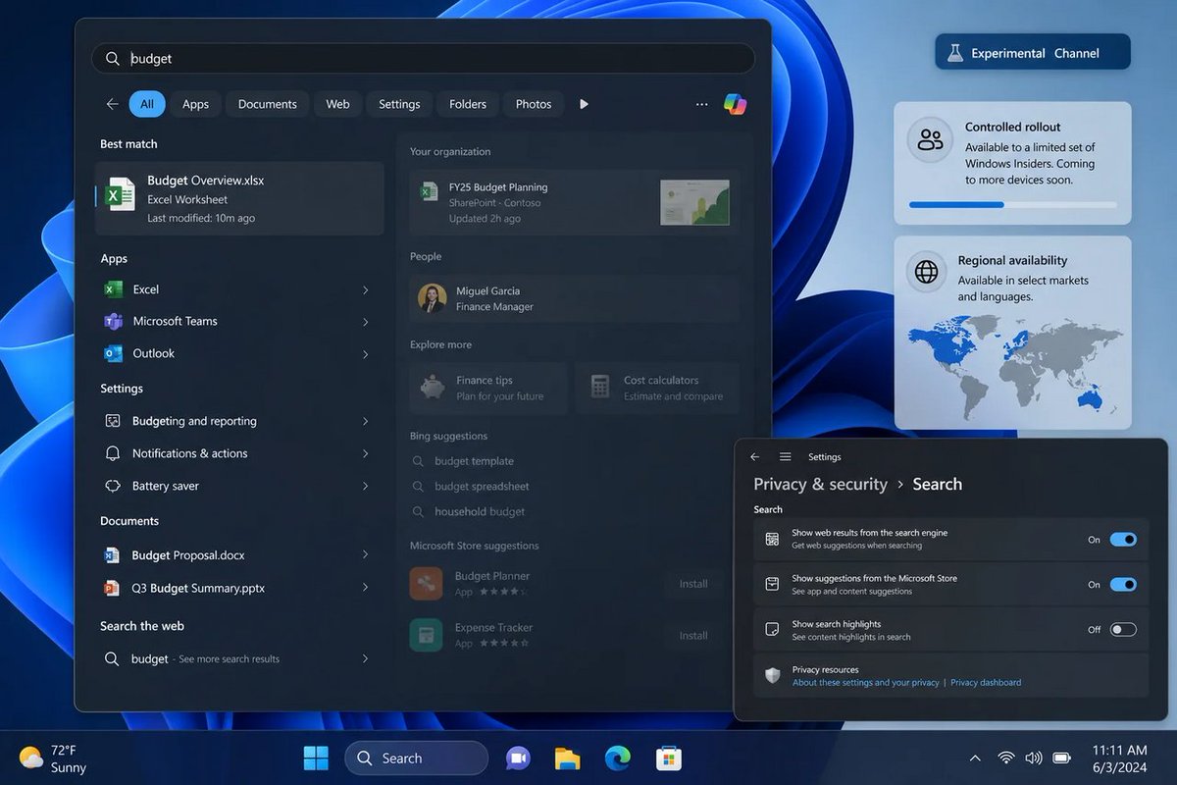Open the Microsoft Teams app result

point(236,322)
